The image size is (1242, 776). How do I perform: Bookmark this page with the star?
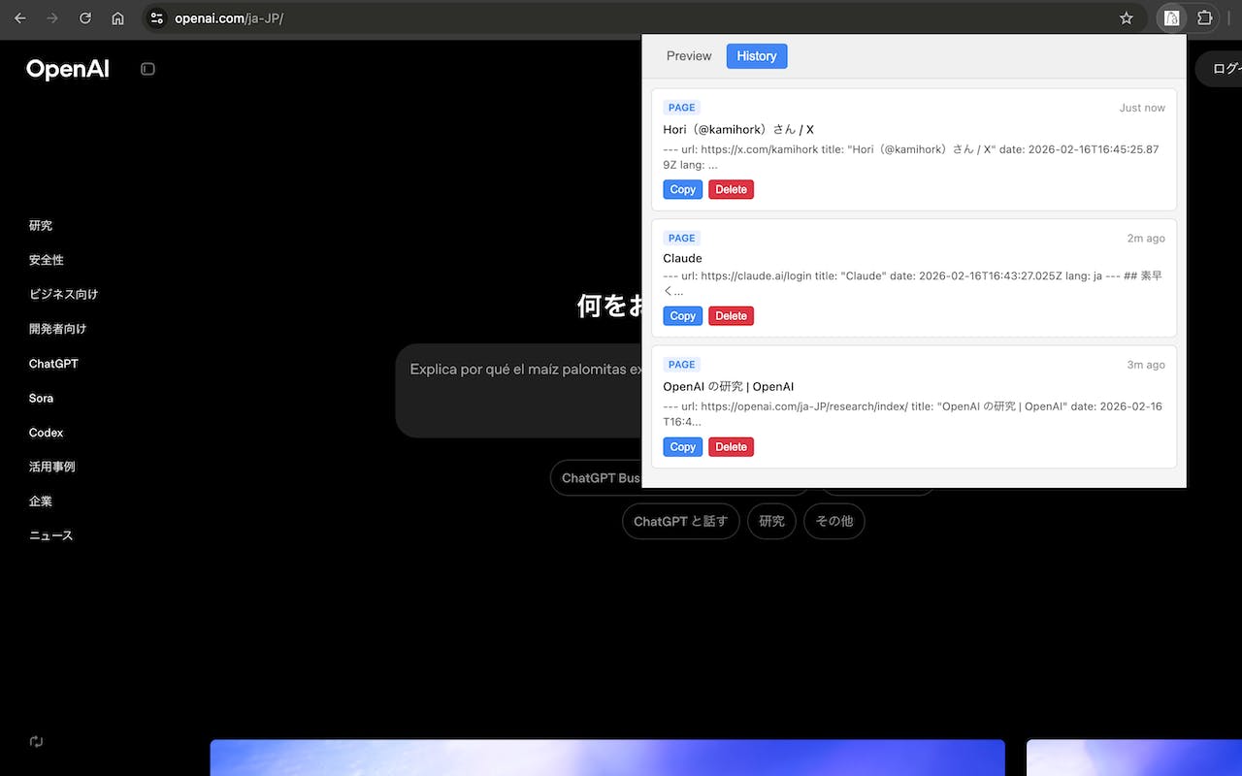click(1127, 17)
